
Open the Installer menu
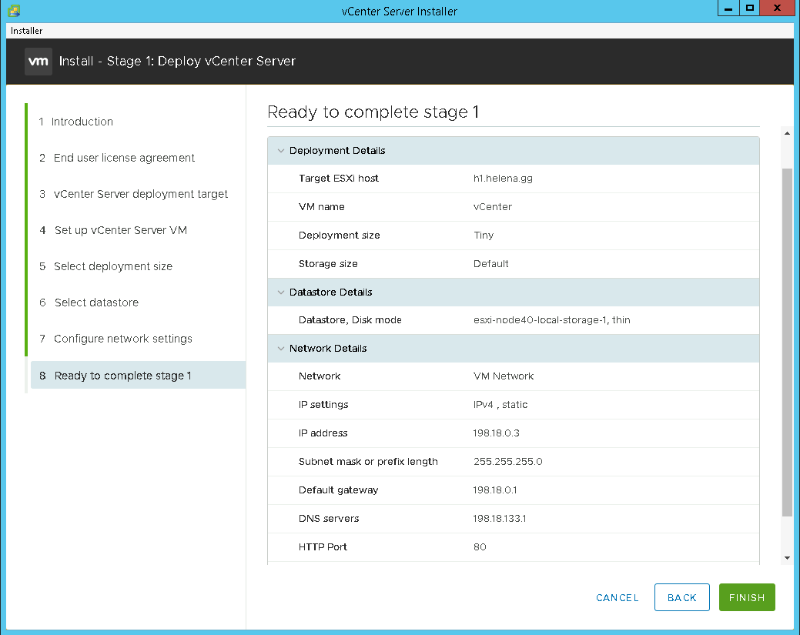[x=27, y=31]
